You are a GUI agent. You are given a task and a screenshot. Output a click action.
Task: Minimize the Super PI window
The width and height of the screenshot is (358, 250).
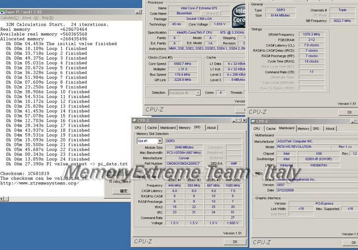click(137, 12)
